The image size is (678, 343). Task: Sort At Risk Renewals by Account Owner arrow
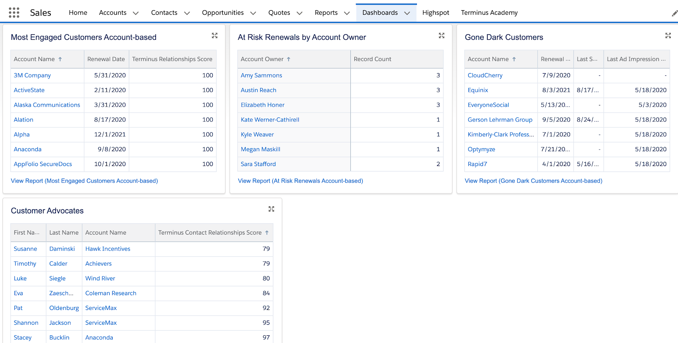(x=289, y=59)
